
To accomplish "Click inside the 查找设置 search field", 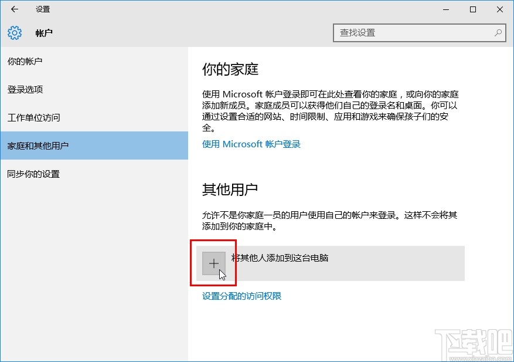I will pyautogui.click(x=410, y=33).
